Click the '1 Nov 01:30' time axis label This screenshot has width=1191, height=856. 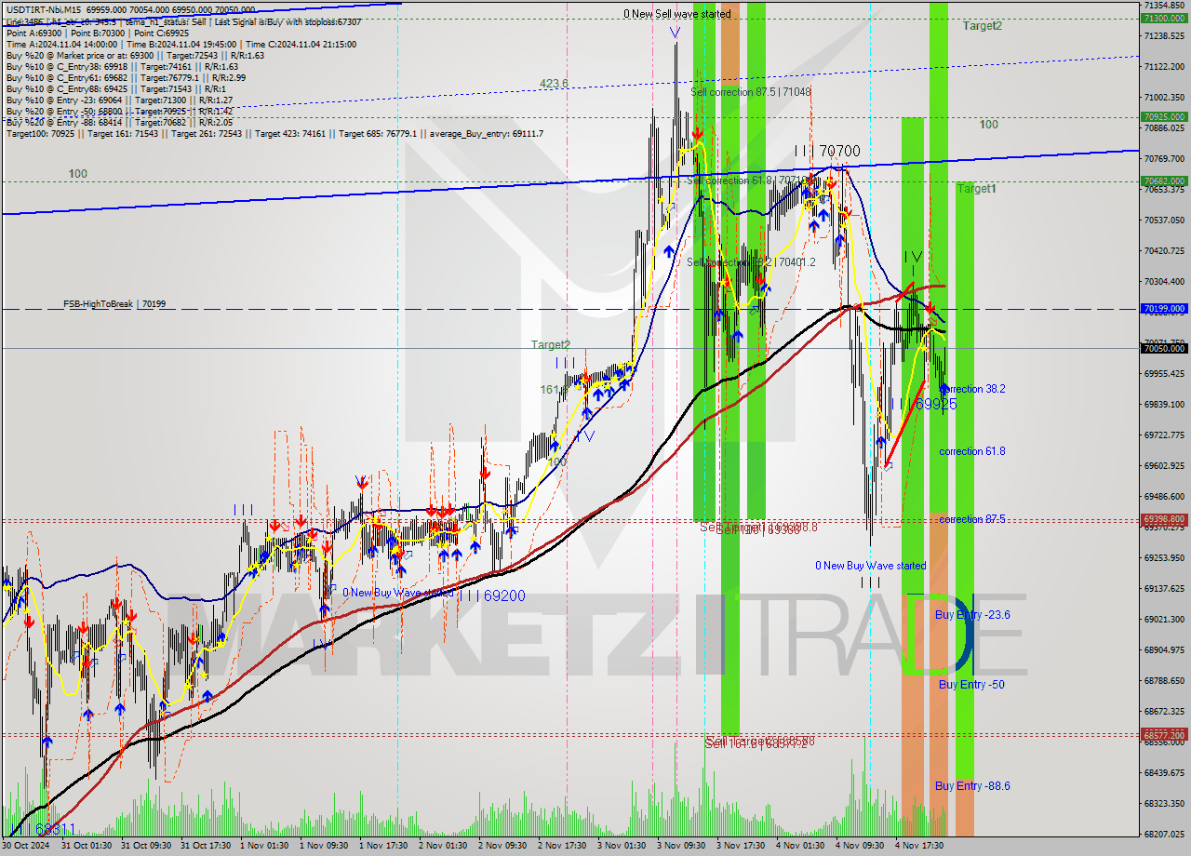click(264, 846)
